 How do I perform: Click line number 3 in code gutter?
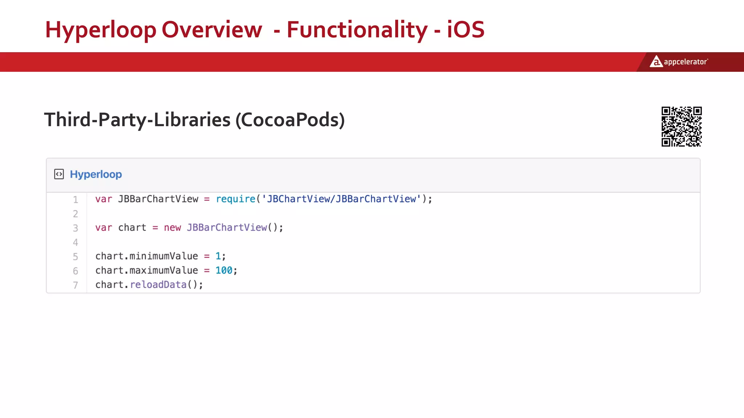[x=75, y=228]
